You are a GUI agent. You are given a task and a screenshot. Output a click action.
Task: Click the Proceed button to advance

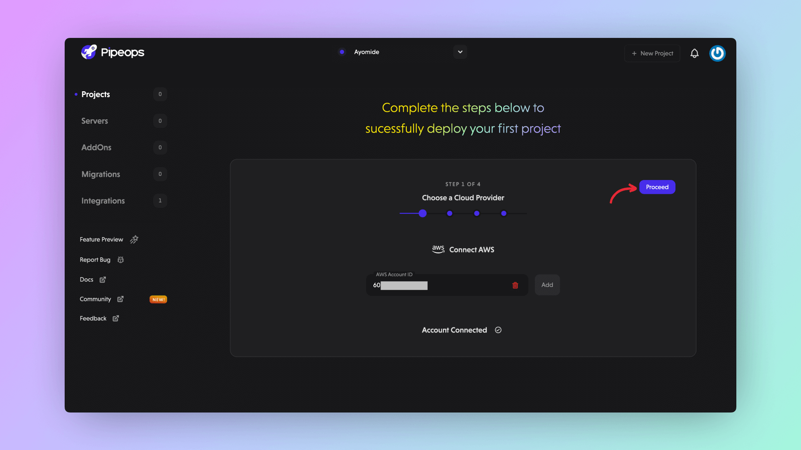[x=657, y=187]
